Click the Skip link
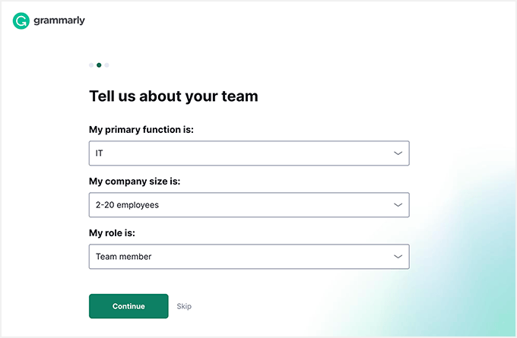The width and height of the screenshot is (517, 338). (184, 307)
